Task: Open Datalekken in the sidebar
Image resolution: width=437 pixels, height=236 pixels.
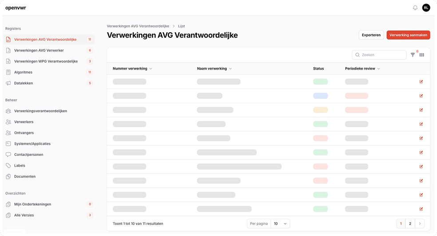Action: click(24, 83)
